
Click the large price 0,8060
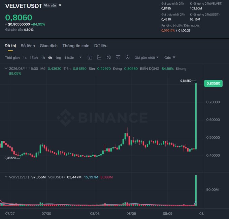(19, 18)
